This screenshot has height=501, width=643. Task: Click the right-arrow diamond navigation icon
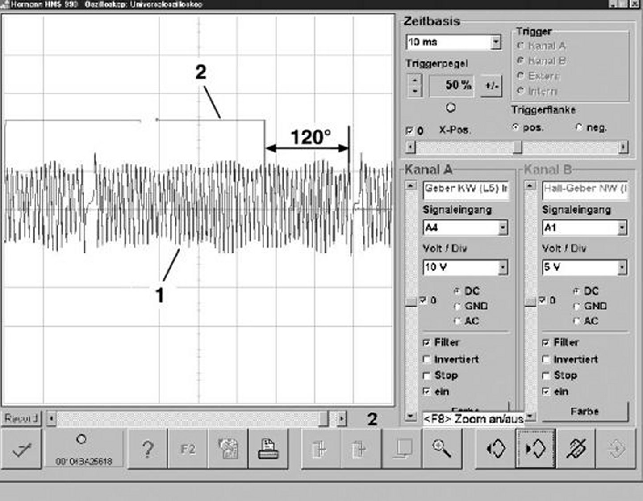click(535, 449)
